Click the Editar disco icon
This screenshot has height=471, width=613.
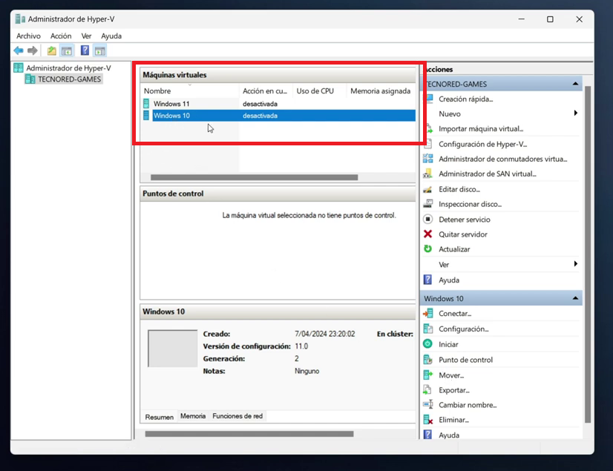(428, 189)
